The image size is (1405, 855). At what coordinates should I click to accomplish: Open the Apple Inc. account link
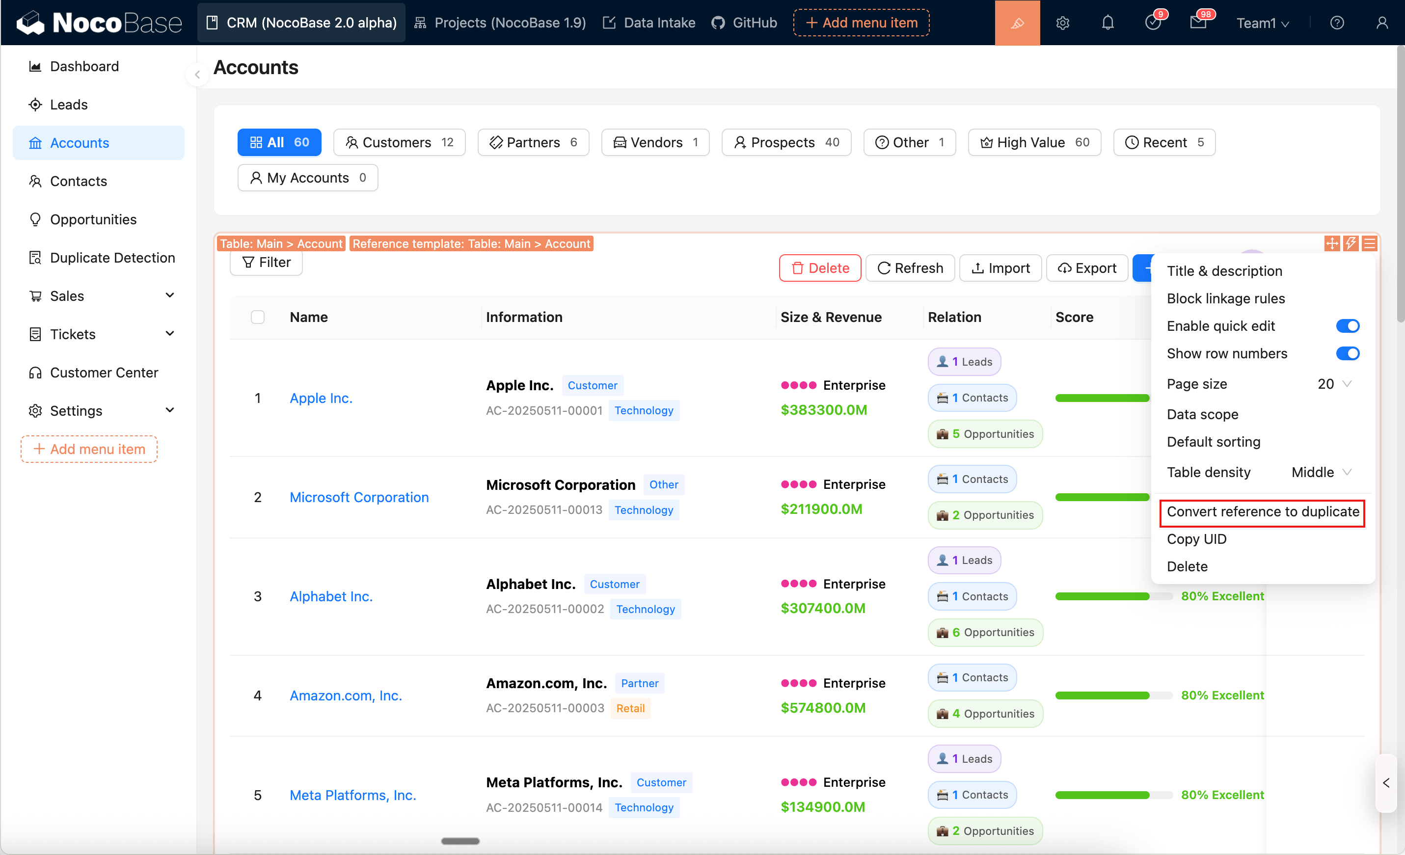(321, 398)
